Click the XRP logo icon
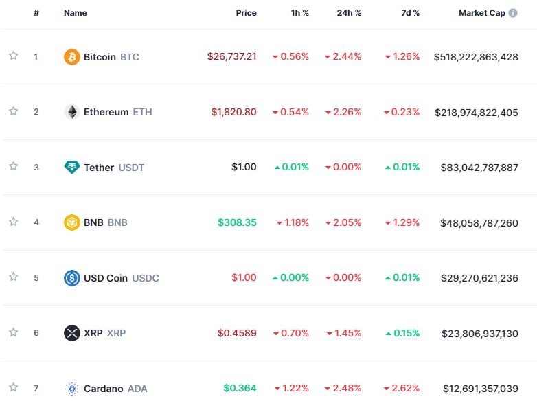This screenshot has height=412, width=537. 71,333
